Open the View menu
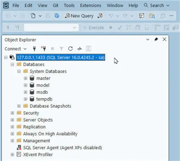180x161 pixels. click(42, 6)
